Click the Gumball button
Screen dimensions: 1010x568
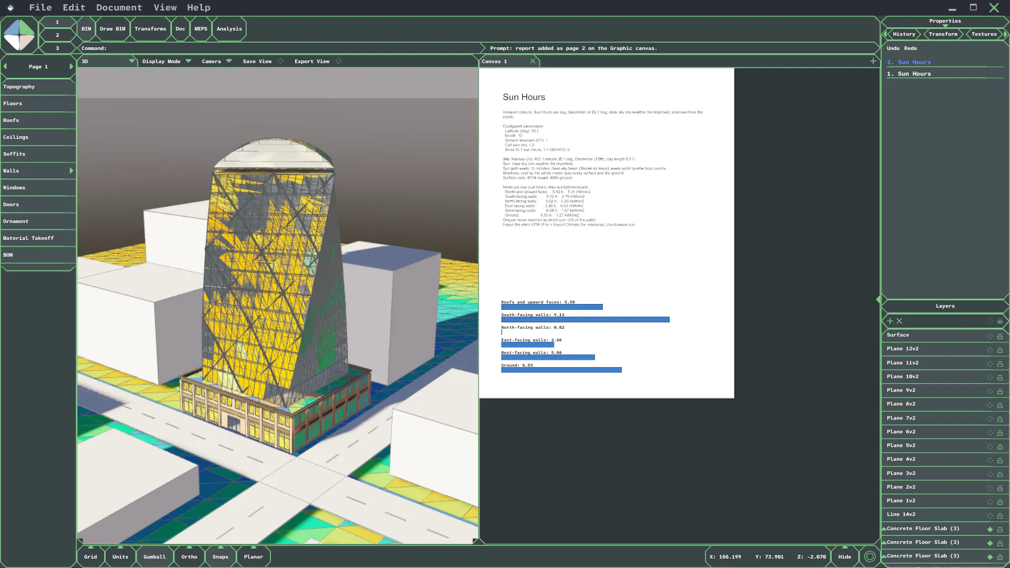[155, 556]
